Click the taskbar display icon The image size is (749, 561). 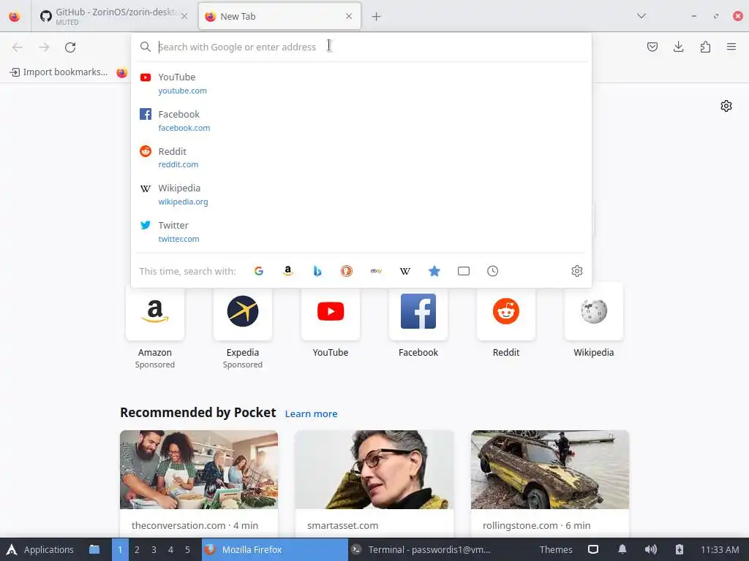click(592, 549)
